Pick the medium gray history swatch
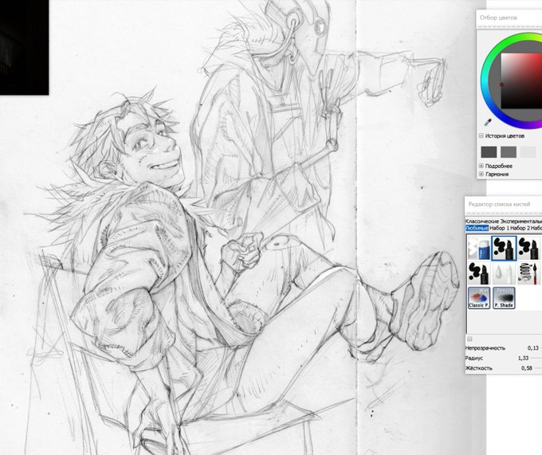 509,152
